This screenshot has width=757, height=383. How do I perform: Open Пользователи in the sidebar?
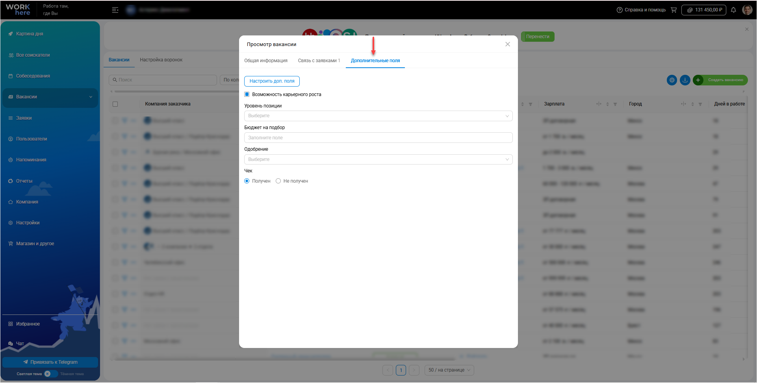(x=31, y=139)
